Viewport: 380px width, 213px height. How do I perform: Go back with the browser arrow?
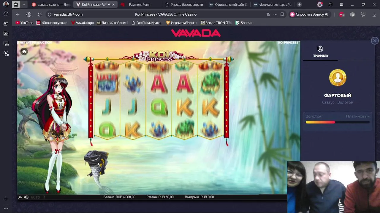pos(18,14)
